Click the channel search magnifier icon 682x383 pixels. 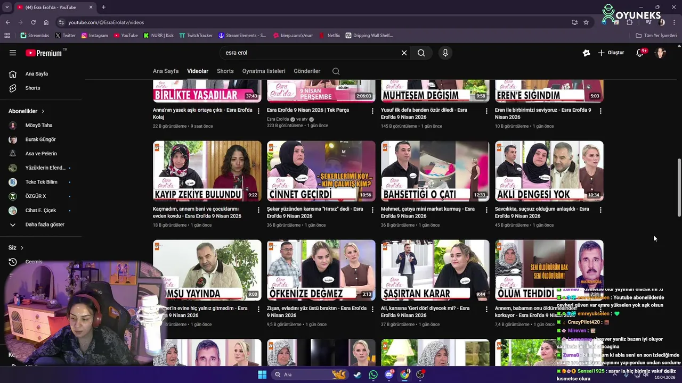click(336, 71)
